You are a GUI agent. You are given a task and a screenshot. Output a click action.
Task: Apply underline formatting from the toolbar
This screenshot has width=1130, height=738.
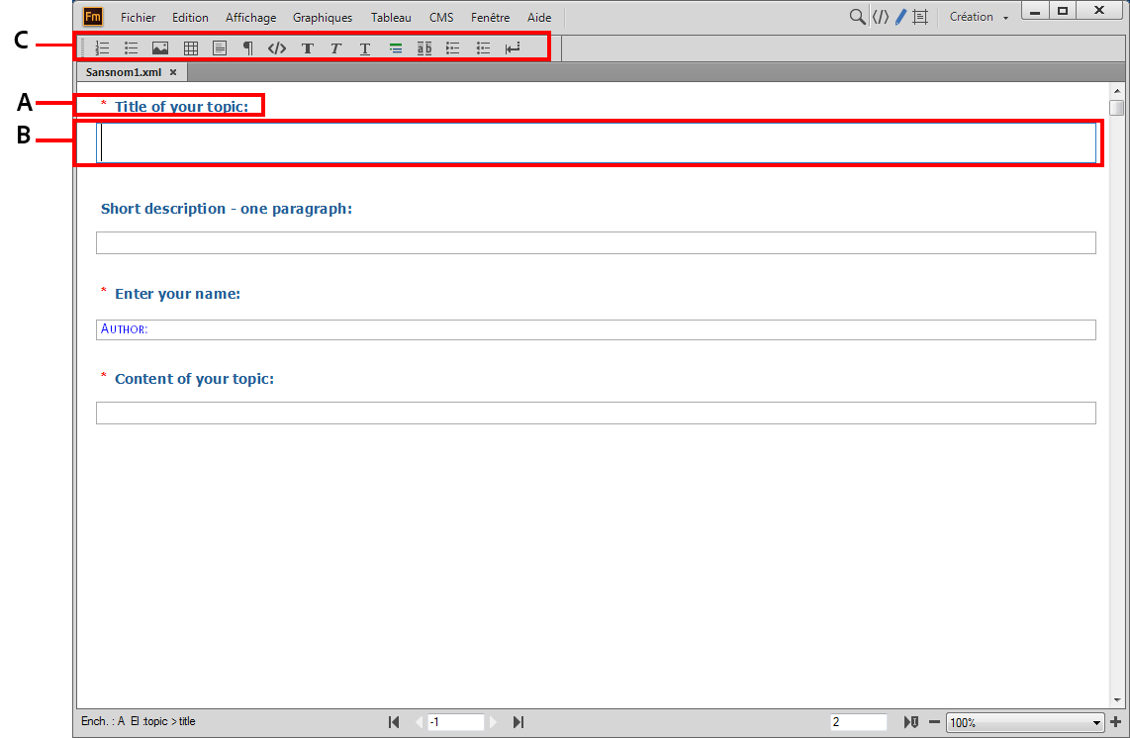tap(364, 47)
